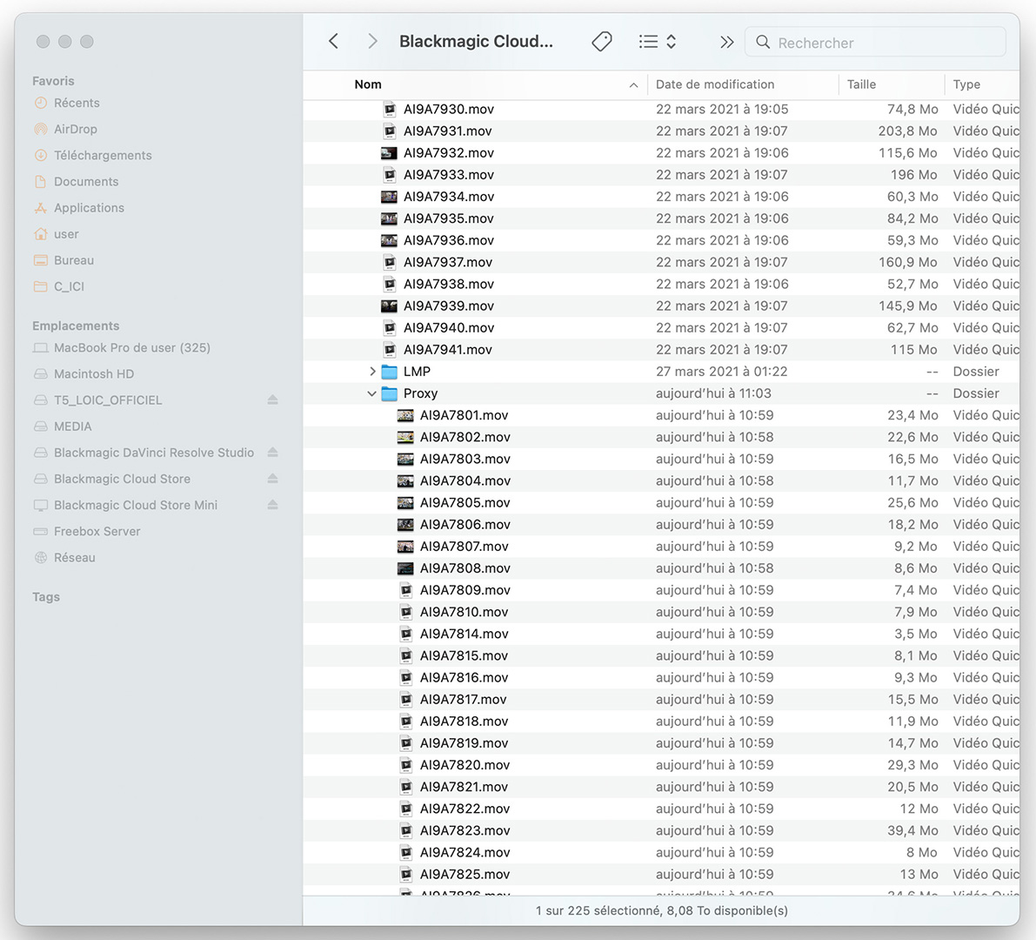This screenshot has width=1036, height=940.
Task: Click the back navigation arrow
Action: [x=333, y=42]
